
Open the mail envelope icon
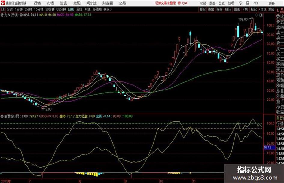[256, 3]
